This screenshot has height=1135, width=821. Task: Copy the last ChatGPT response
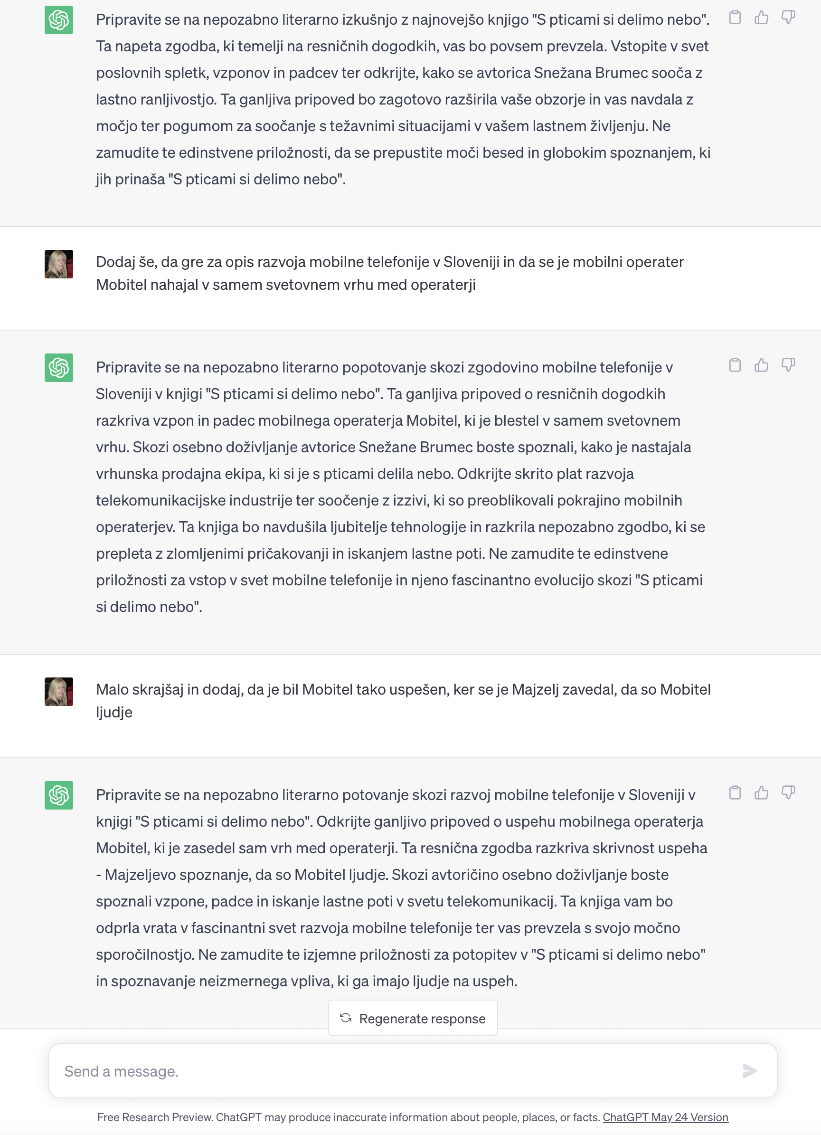click(735, 793)
